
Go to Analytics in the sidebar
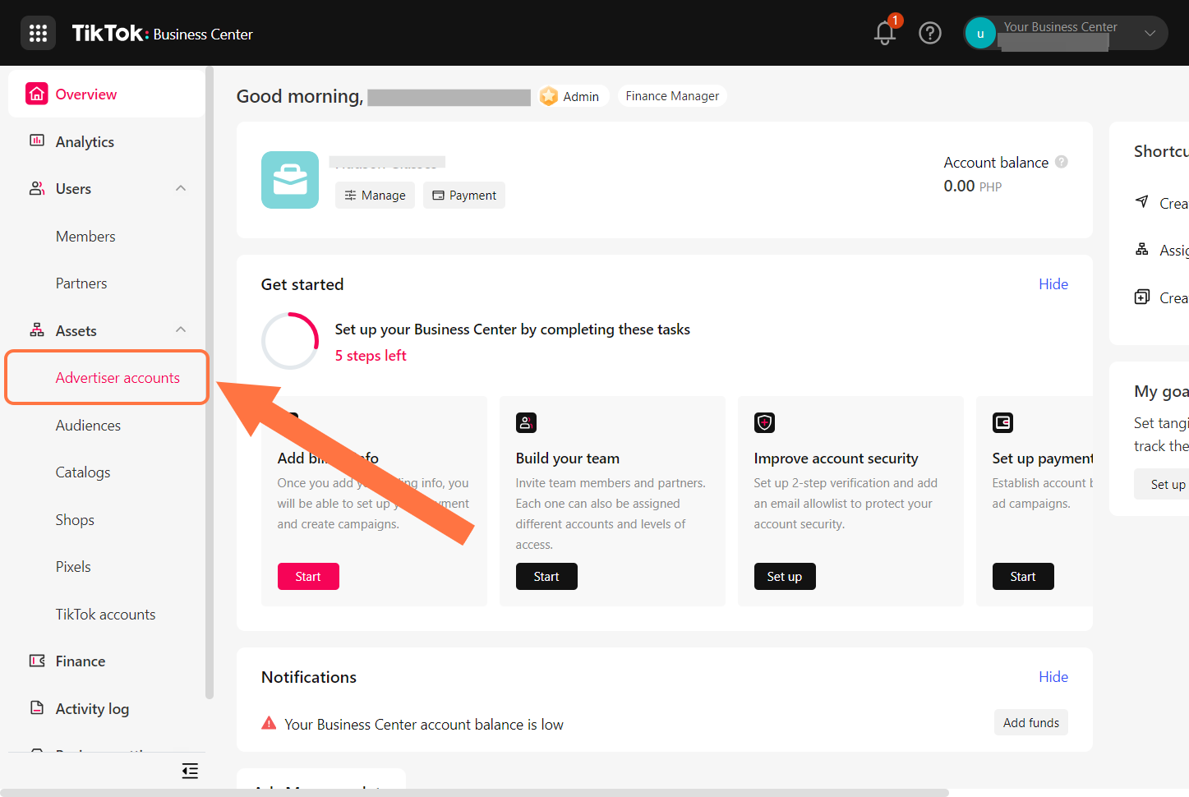click(85, 142)
